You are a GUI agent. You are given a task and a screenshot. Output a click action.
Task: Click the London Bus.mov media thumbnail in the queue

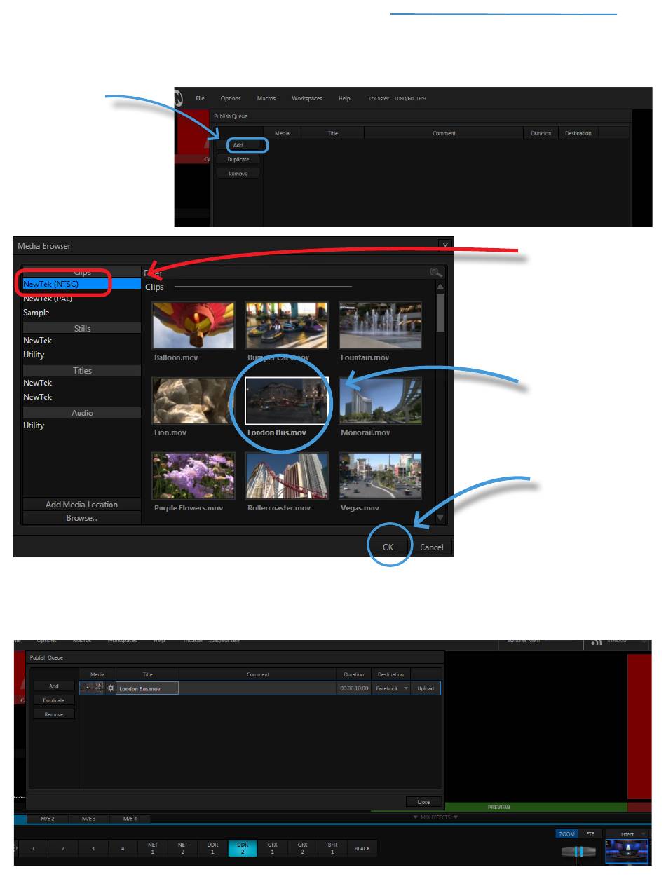[93, 688]
